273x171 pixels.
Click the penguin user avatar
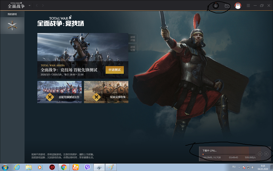(x=238, y=6)
